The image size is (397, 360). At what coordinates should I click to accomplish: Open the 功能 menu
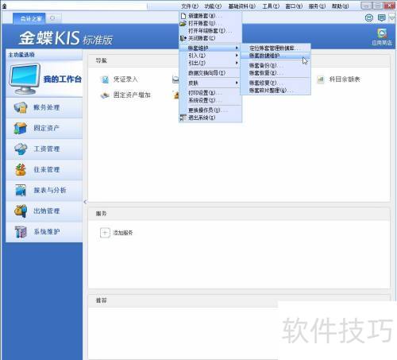click(x=213, y=6)
